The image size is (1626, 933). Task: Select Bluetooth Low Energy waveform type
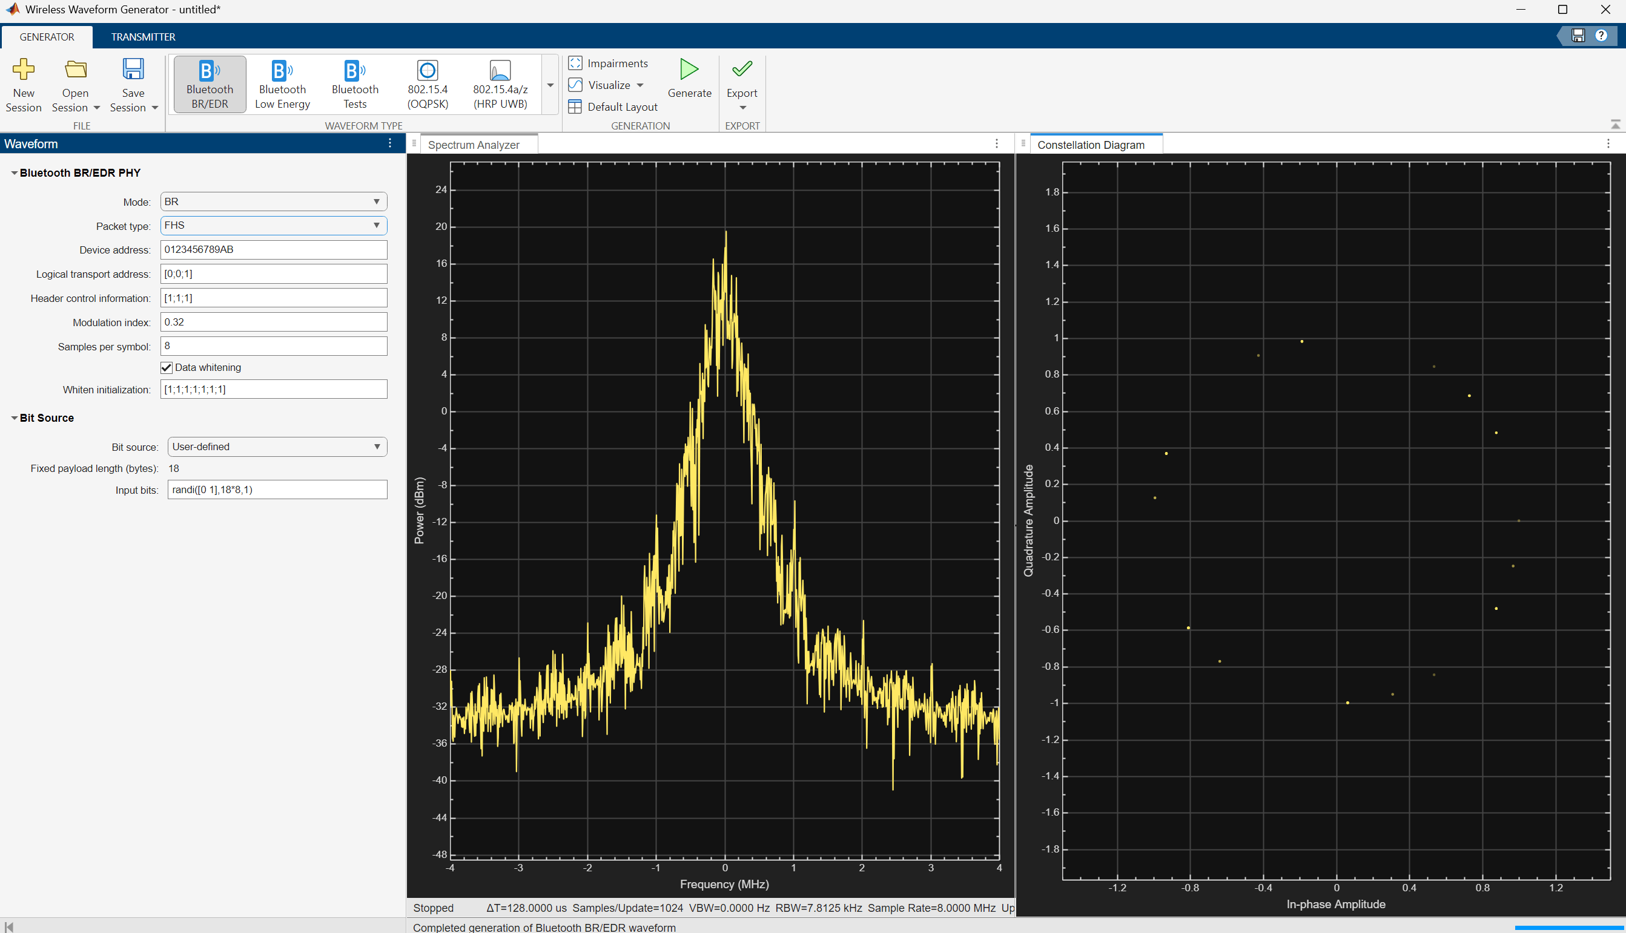pos(282,85)
